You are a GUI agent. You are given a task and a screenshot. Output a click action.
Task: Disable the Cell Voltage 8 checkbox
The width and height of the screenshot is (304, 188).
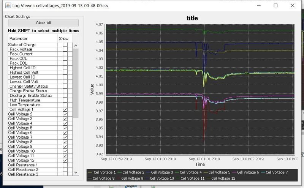pos(65,142)
